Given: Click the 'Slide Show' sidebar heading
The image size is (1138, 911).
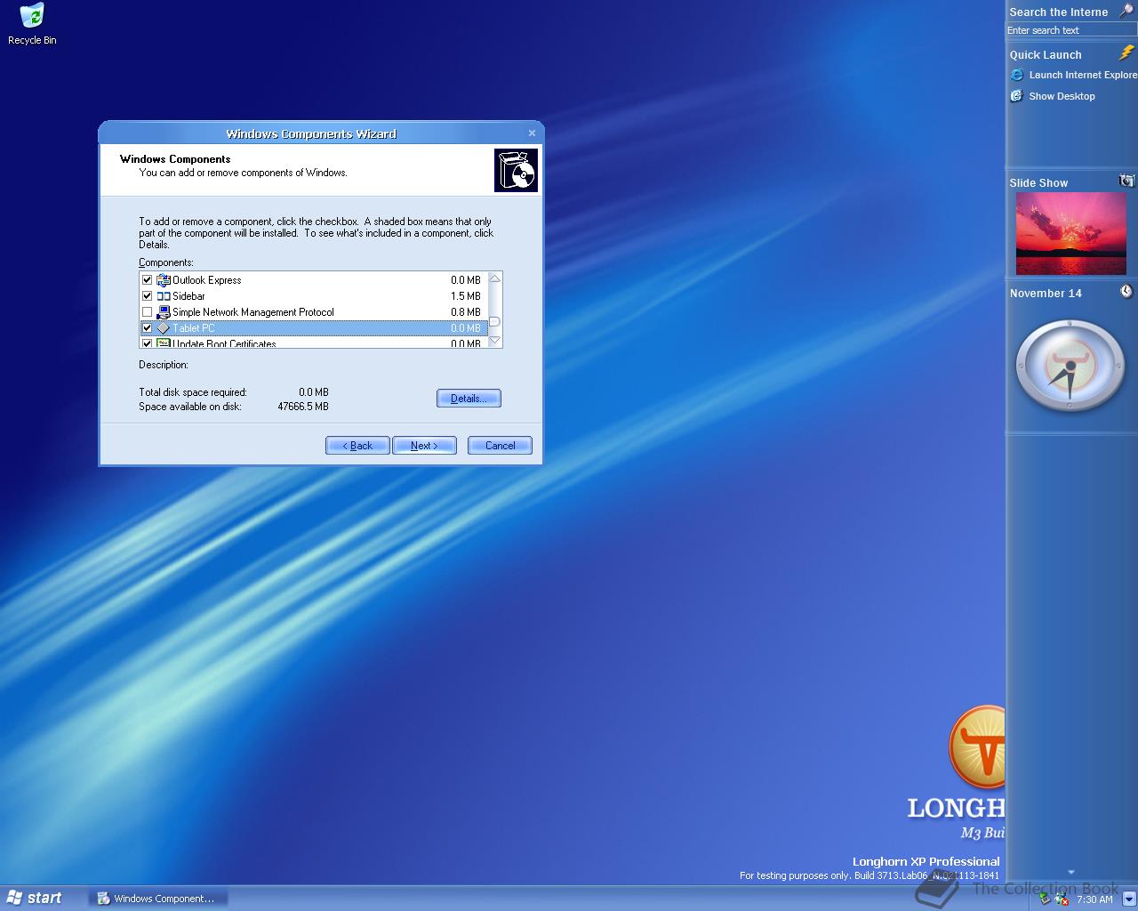Looking at the screenshot, I should point(1038,182).
